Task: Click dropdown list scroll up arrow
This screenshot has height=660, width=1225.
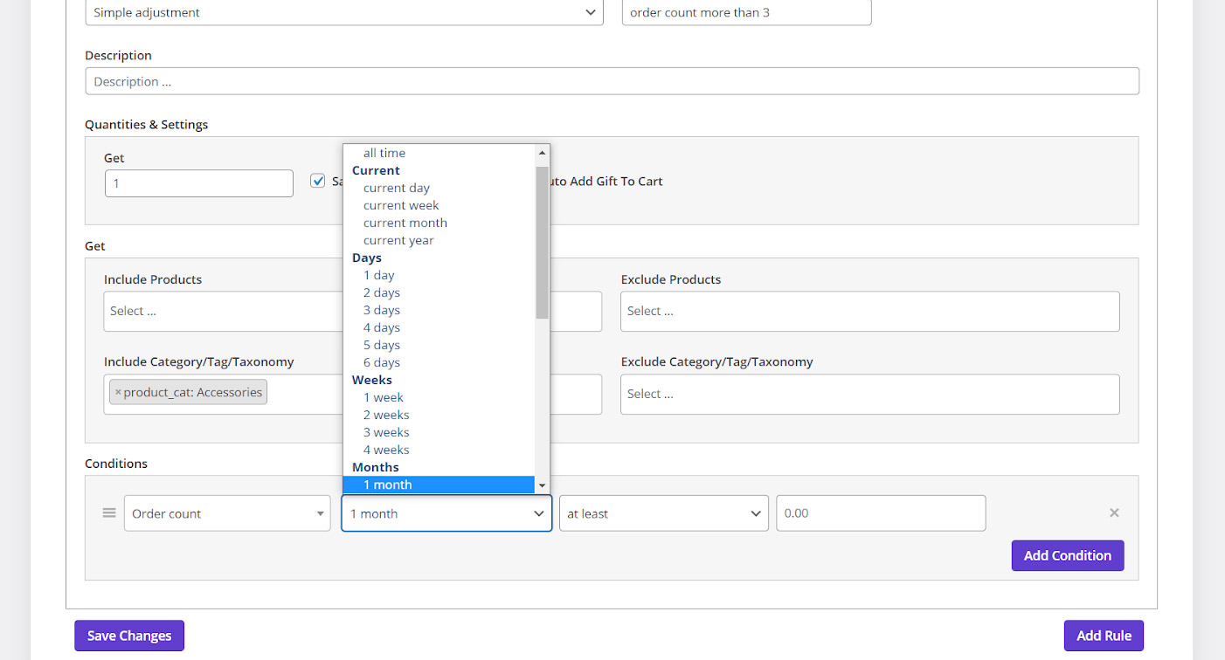Action: click(x=542, y=153)
